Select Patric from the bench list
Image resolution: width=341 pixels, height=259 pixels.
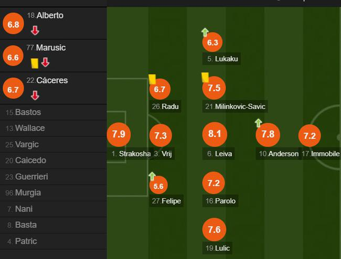(x=26, y=242)
